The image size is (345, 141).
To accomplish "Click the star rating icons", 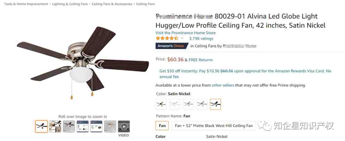I will point(167,39).
